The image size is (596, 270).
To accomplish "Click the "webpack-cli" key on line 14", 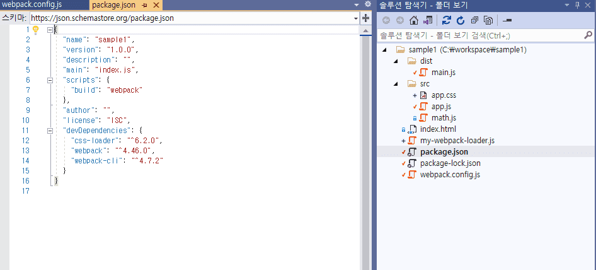I will point(97,161).
